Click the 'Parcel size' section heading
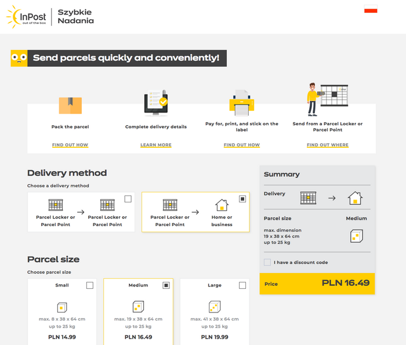This screenshot has width=406, height=345. (53, 259)
